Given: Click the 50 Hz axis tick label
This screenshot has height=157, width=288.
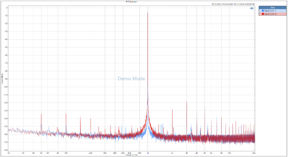Looking at the screenshot, I should (41, 153).
